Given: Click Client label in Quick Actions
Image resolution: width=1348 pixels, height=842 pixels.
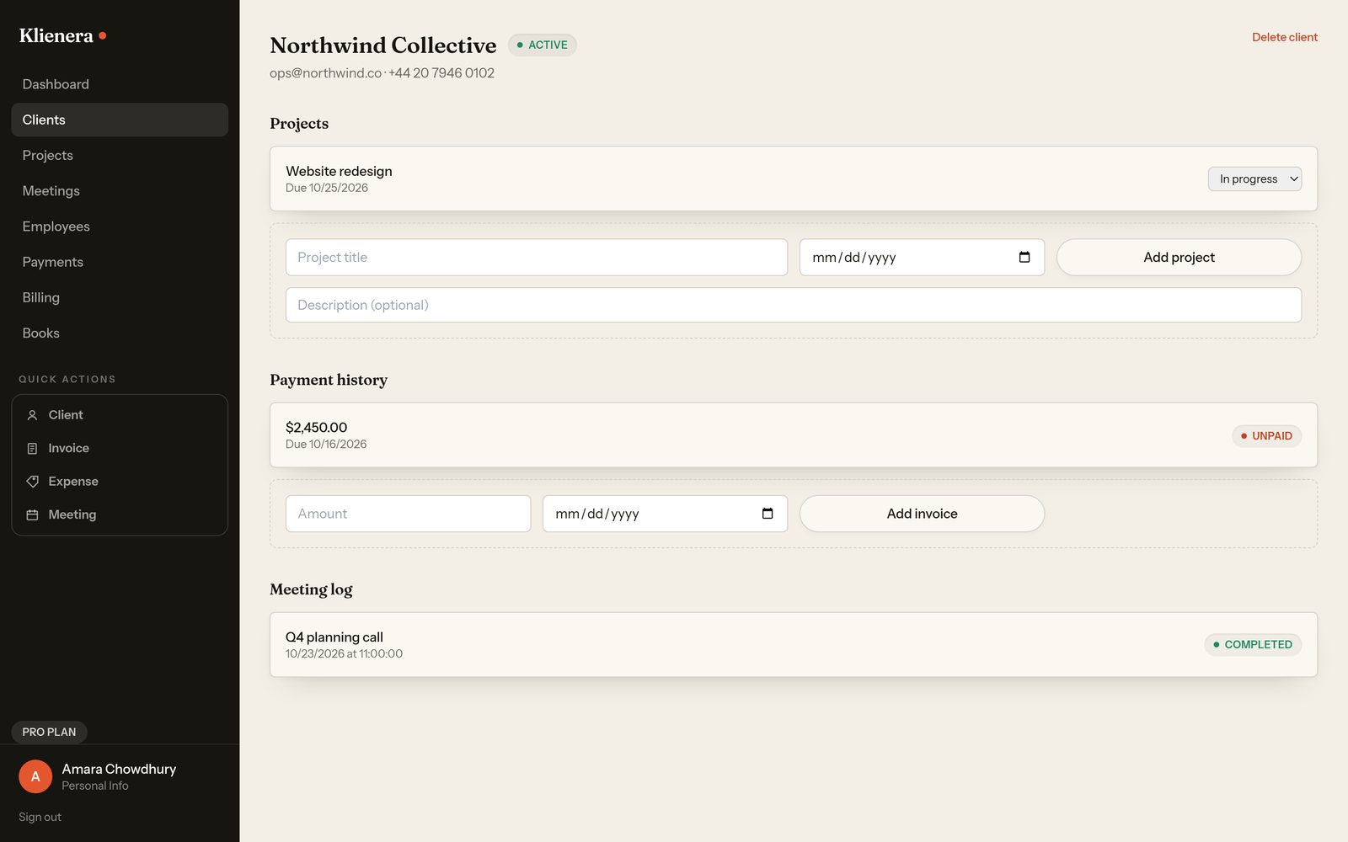Looking at the screenshot, I should click(66, 415).
